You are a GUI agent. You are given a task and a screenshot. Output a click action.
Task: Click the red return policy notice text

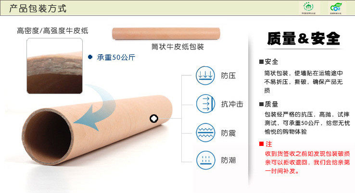[307, 162]
